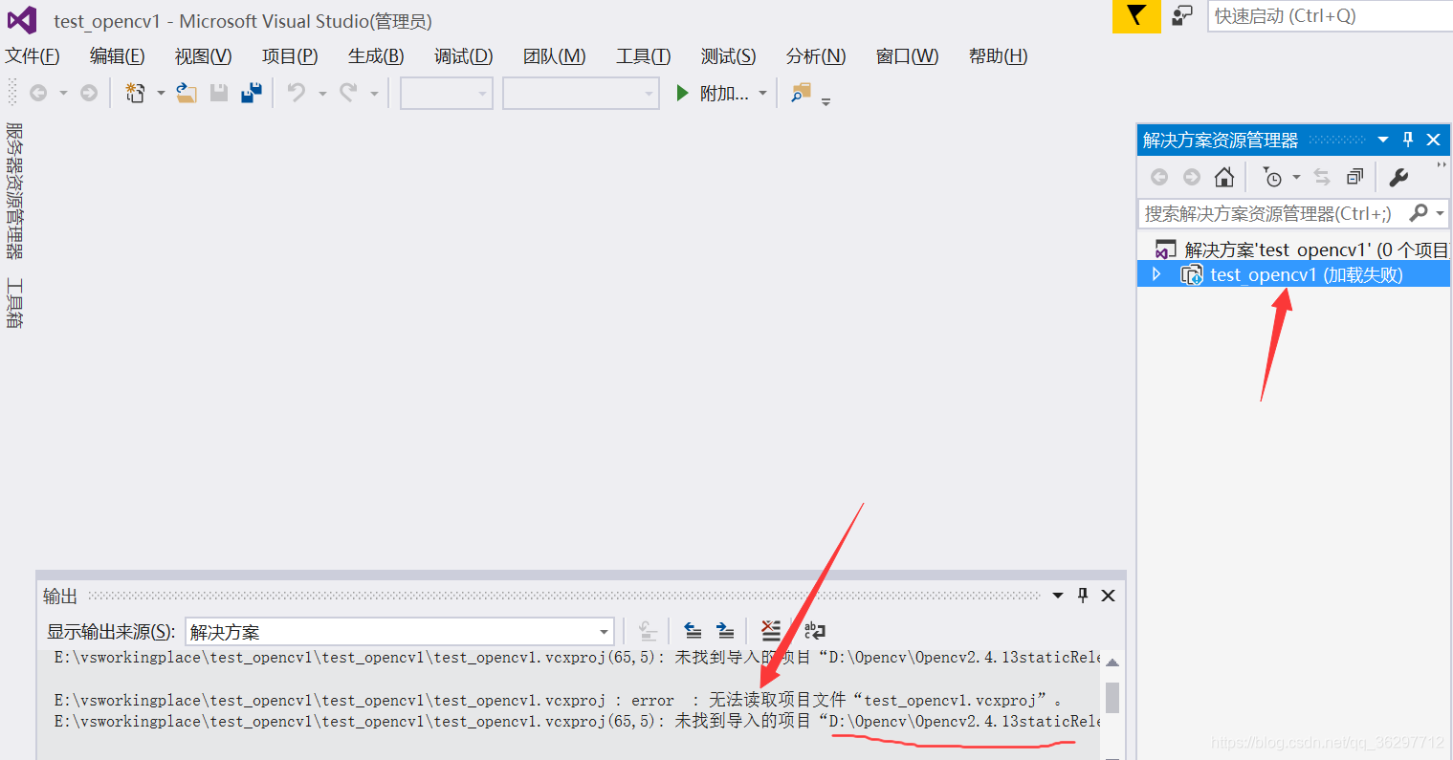Screen dimensions: 1453x760
Task: Close the Solution Explorer panel
Action: [x=1433, y=140]
